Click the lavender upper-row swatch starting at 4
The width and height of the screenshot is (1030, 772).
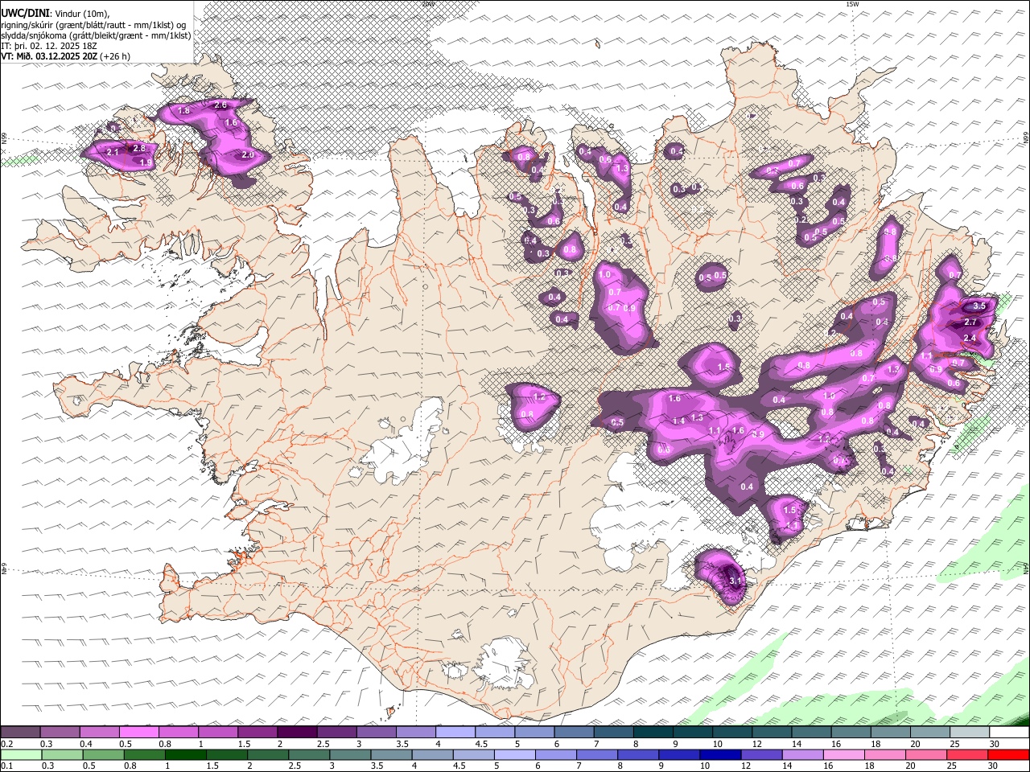point(455,732)
